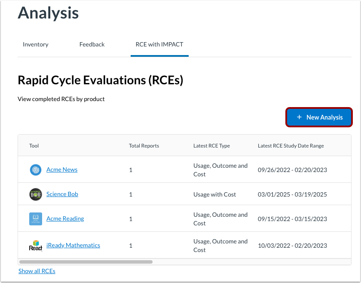Click the View completed RCEs by product text
The image size is (361, 283).
coord(61,99)
